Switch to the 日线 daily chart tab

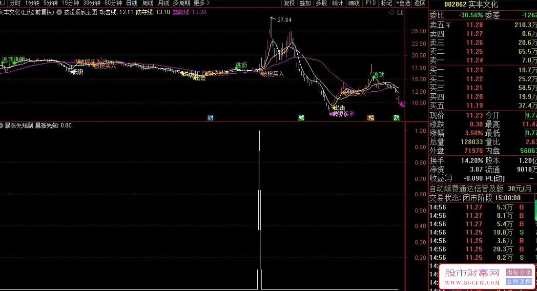[132, 3]
